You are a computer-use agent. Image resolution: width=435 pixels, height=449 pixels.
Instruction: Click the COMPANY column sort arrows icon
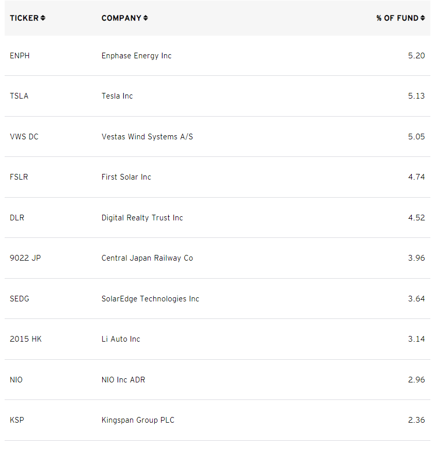(146, 18)
